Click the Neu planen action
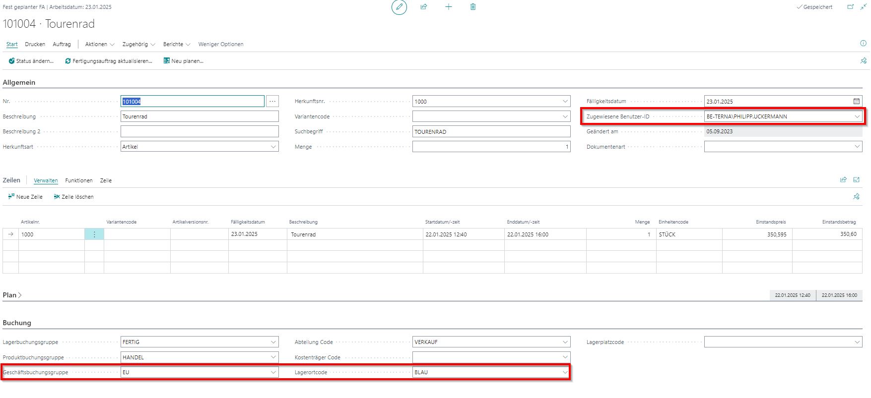This screenshot has width=871, height=398. pyautogui.click(x=184, y=61)
